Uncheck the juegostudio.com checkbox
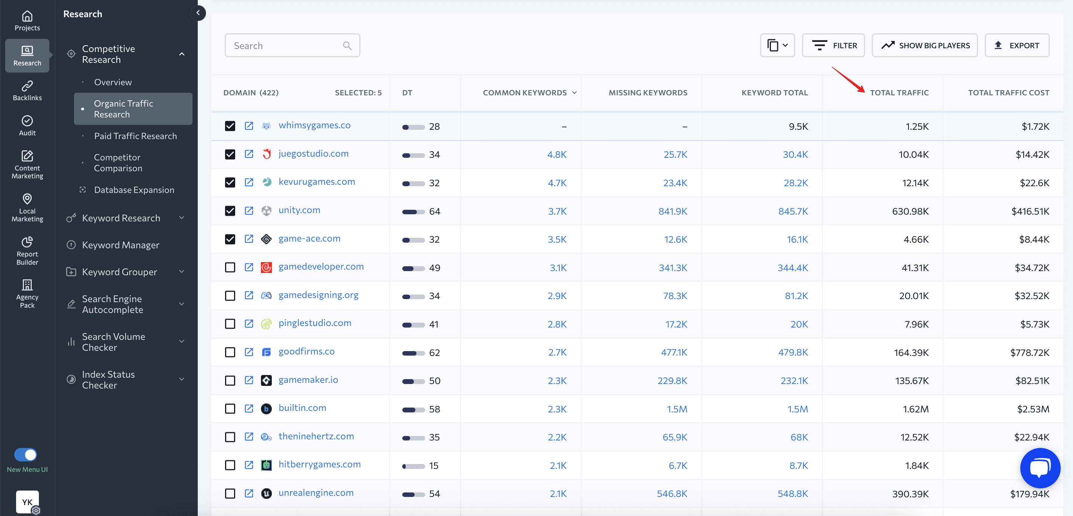The image size is (1073, 516). [x=230, y=154]
